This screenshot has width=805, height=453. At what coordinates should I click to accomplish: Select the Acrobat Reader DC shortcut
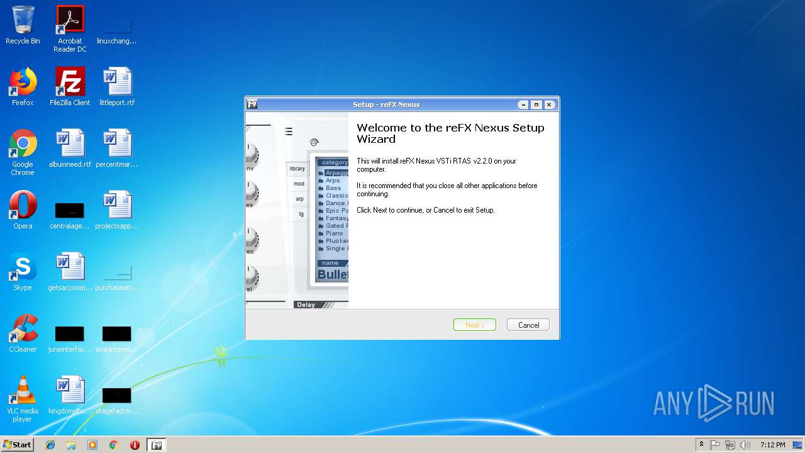[x=70, y=30]
